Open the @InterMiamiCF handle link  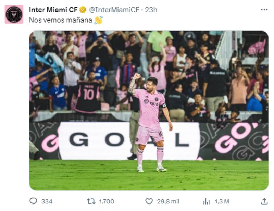pos(114,10)
